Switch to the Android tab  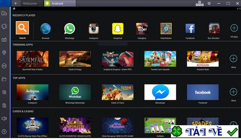click(60, 4)
